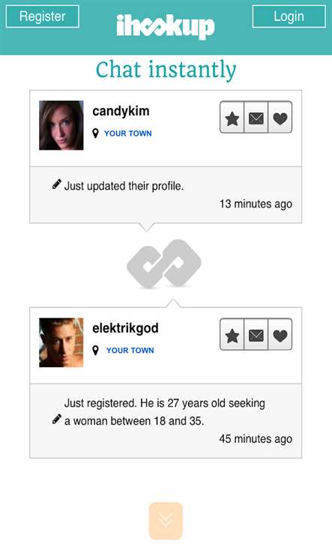The image size is (332, 553).
Task: Tap the heart icon on candykim's card
Action: [280, 118]
